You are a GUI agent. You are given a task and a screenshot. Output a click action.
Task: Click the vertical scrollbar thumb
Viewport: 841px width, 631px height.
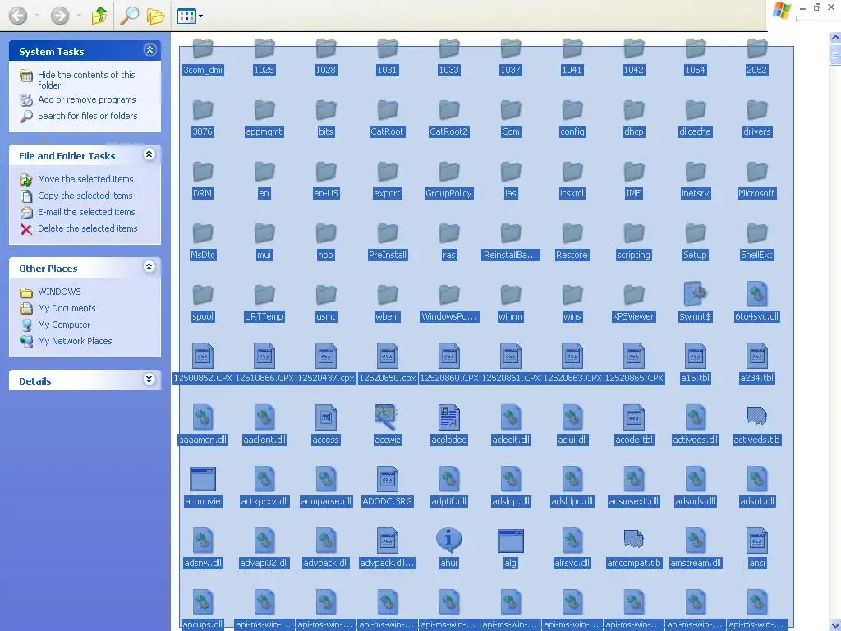click(x=835, y=54)
